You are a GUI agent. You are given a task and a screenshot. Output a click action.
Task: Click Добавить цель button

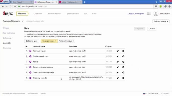(x=32, y=41)
